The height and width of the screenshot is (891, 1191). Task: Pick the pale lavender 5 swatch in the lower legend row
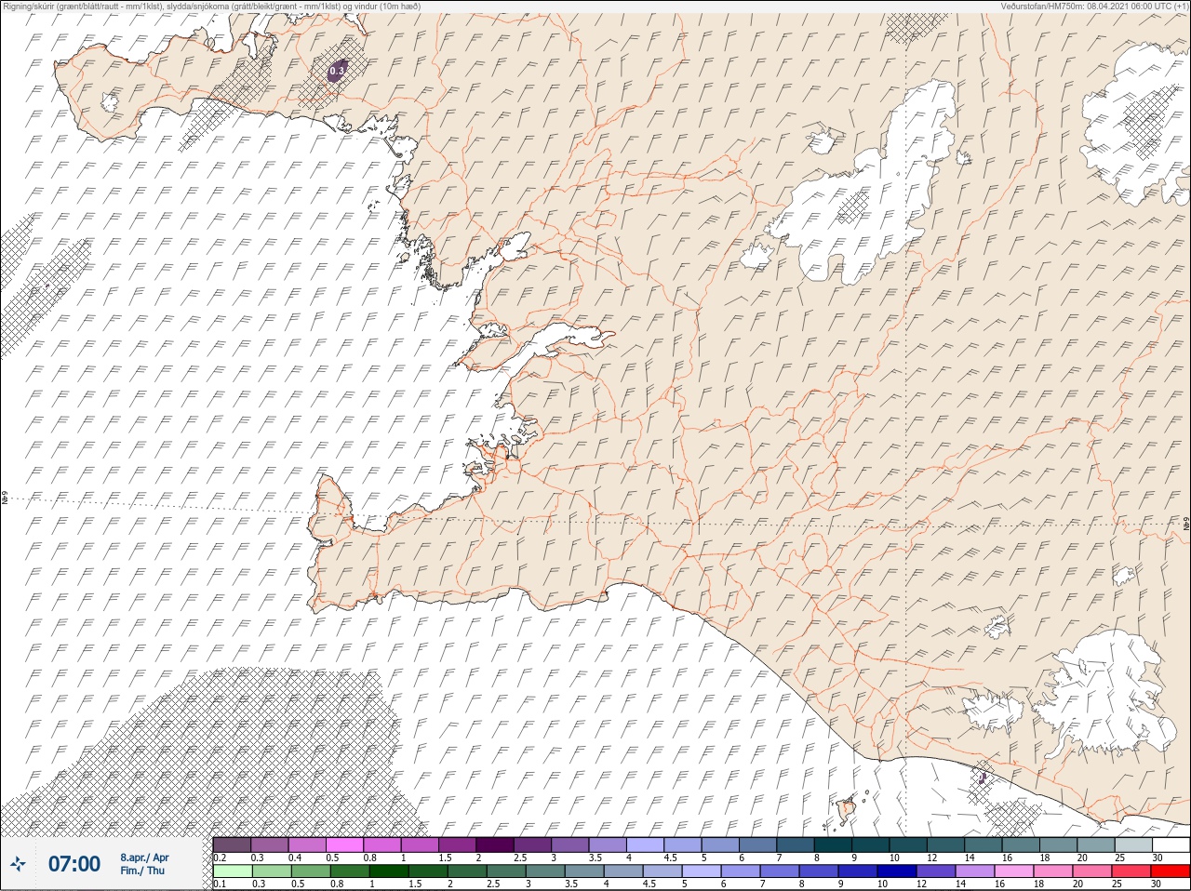(x=702, y=871)
